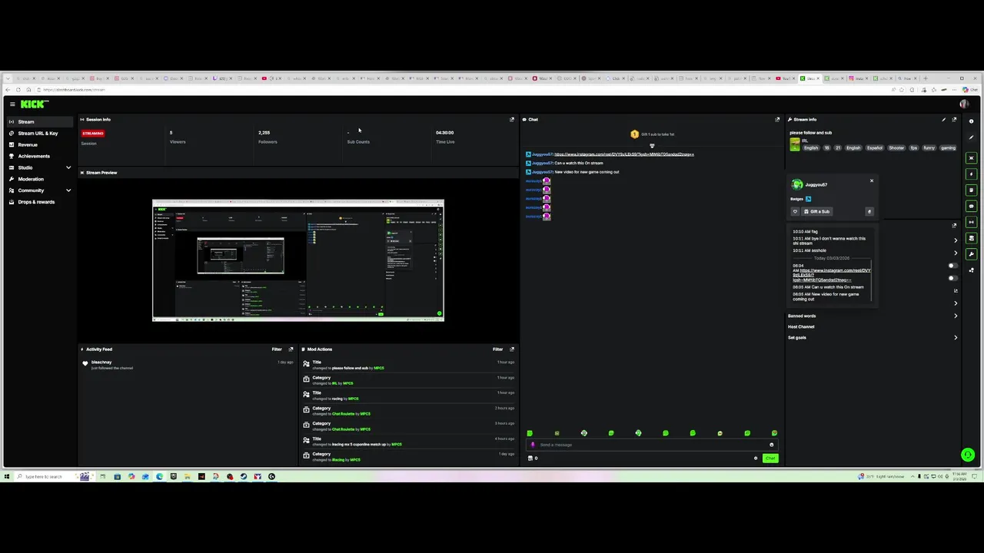Open the green support bubble

(x=968, y=455)
